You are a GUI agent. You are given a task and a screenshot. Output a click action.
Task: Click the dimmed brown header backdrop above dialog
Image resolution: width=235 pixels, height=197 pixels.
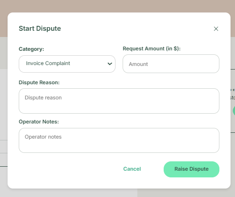(x=118, y=6)
